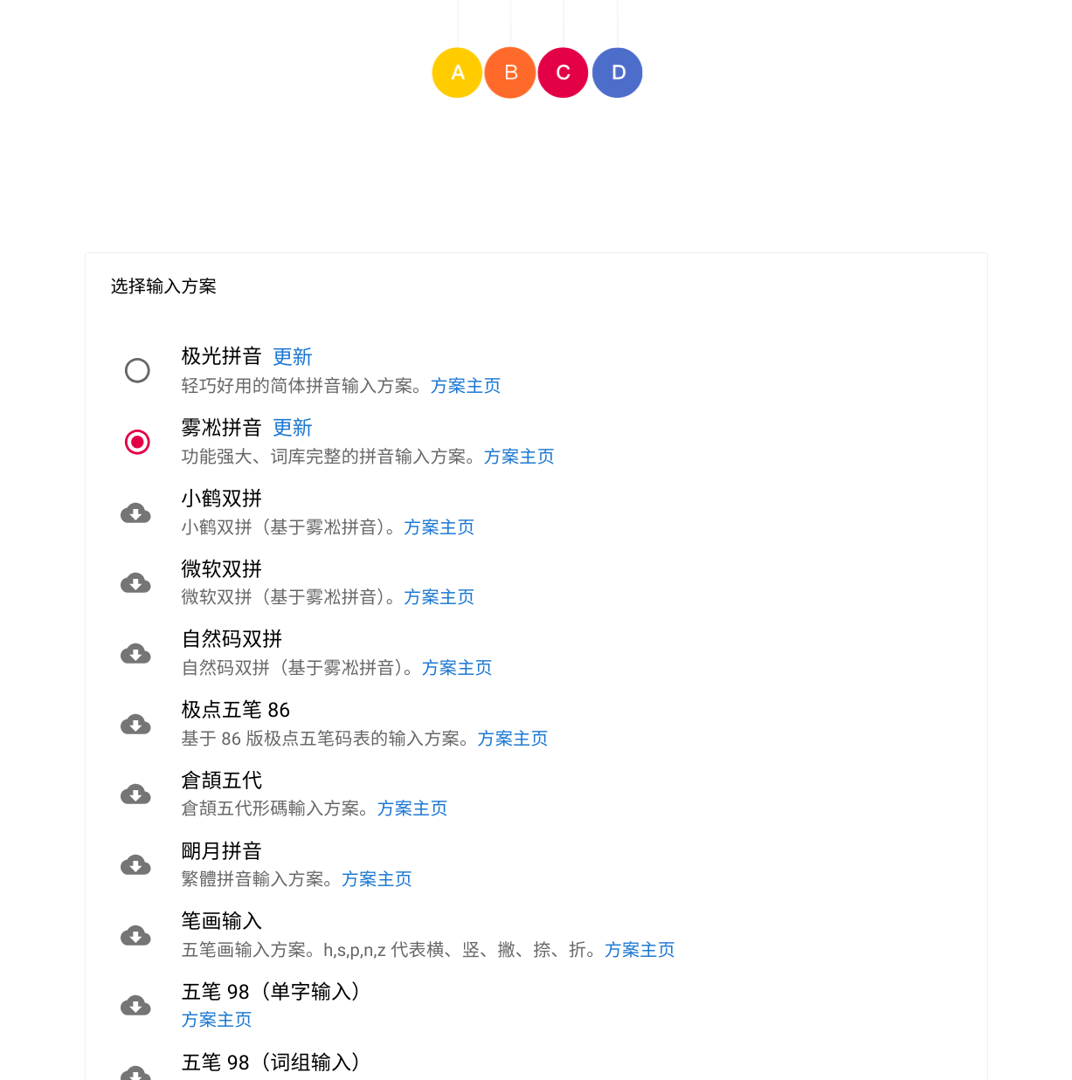
Task: Click the orange B circle
Action: pyautogui.click(x=510, y=72)
